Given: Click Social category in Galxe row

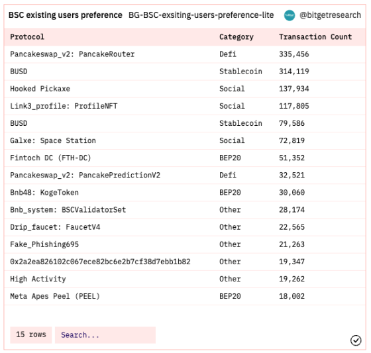Looking at the screenshot, I should pyautogui.click(x=232, y=140).
